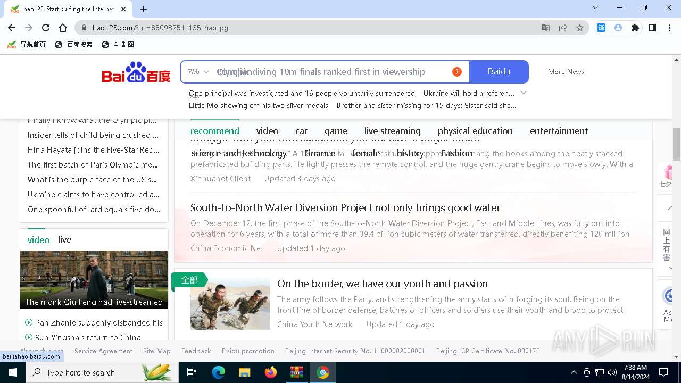Click the orange hot-search badge in search box
Screen dimensions: 681x383
point(456,72)
